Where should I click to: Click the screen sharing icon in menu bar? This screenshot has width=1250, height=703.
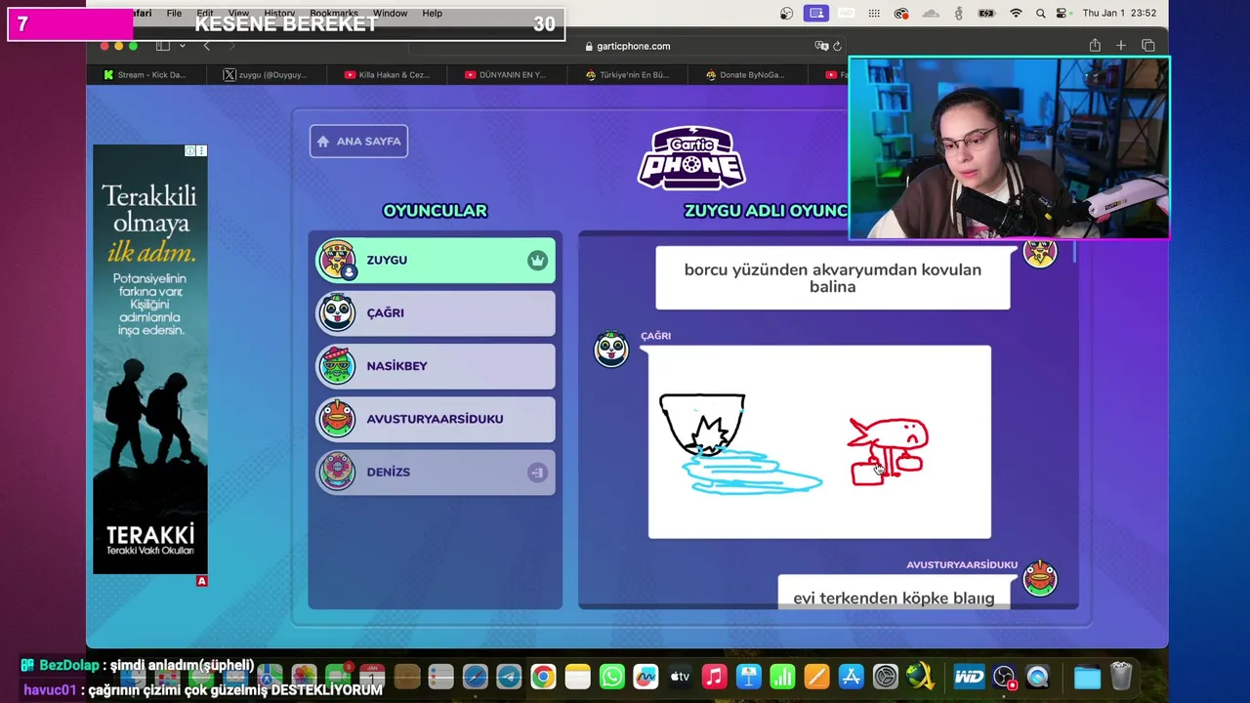click(816, 14)
